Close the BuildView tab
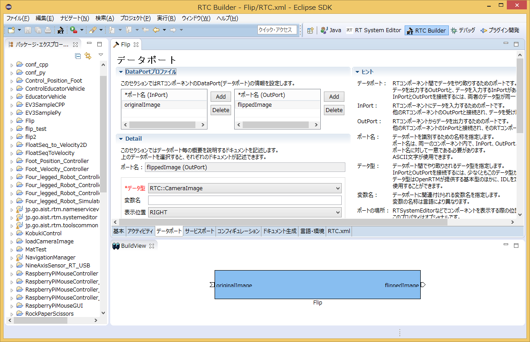 [x=152, y=246]
